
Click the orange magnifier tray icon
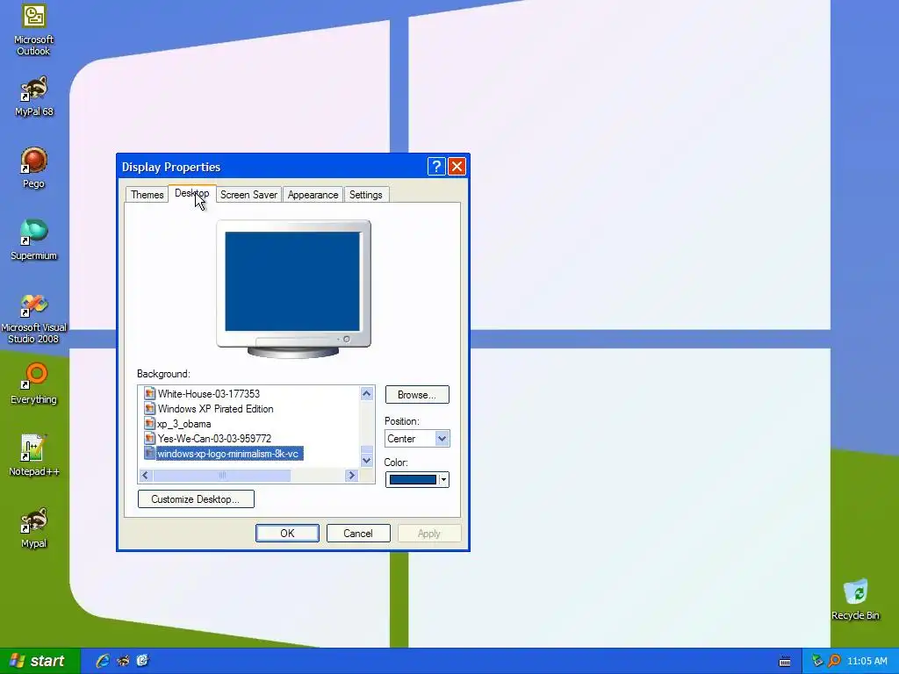[834, 661]
